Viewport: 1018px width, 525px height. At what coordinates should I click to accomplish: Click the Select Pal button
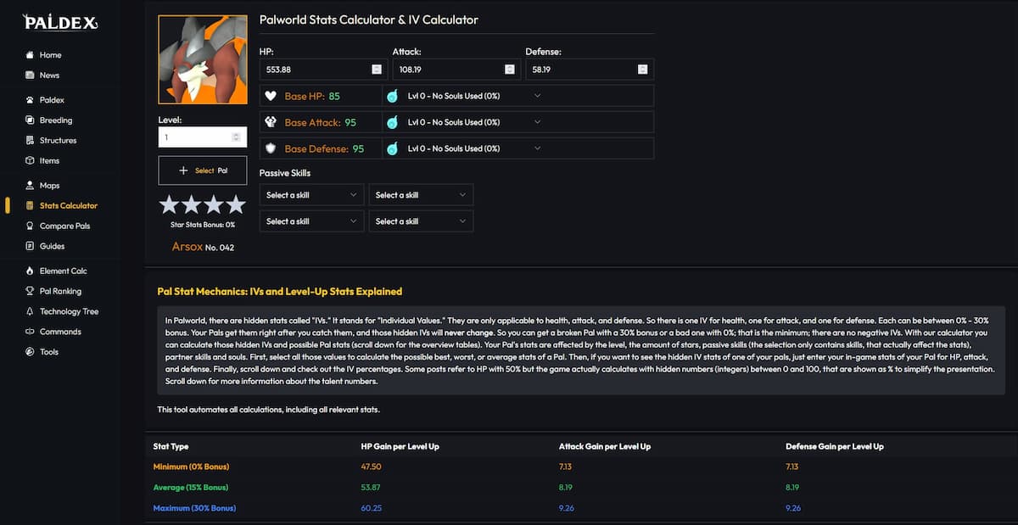click(203, 170)
